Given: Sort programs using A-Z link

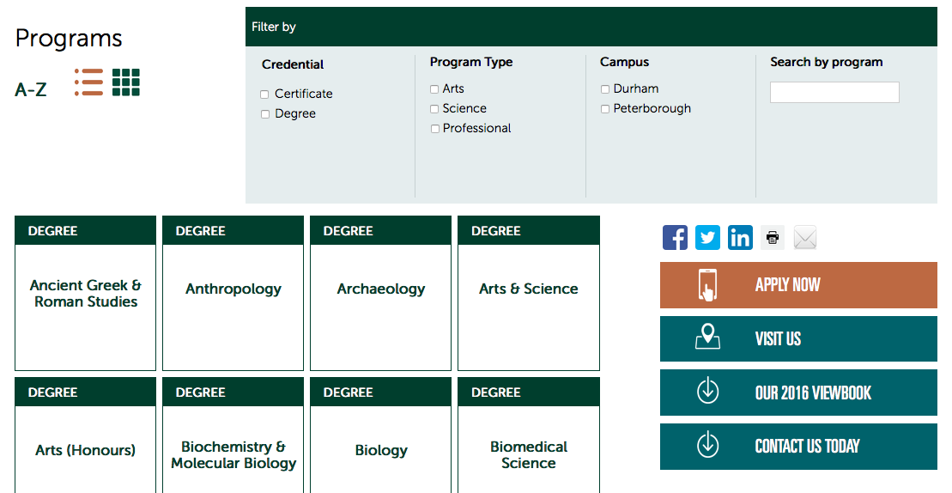Looking at the screenshot, I should tap(31, 89).
